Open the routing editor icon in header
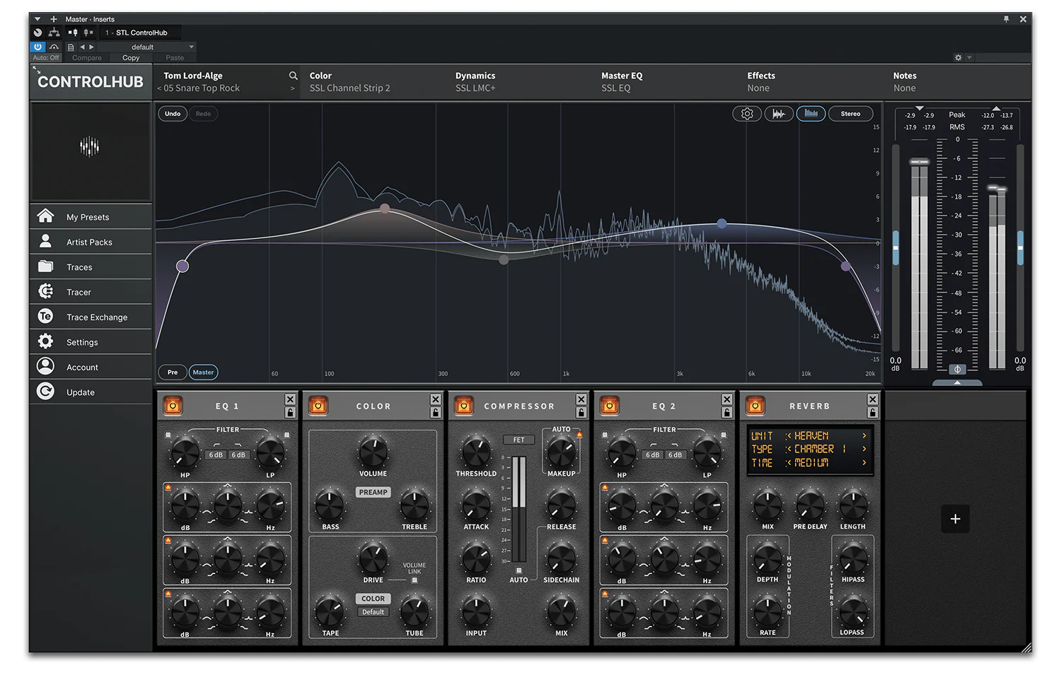Image resolution: width=1061 pixels, height=682 pixels. click(x=54, y=33)
